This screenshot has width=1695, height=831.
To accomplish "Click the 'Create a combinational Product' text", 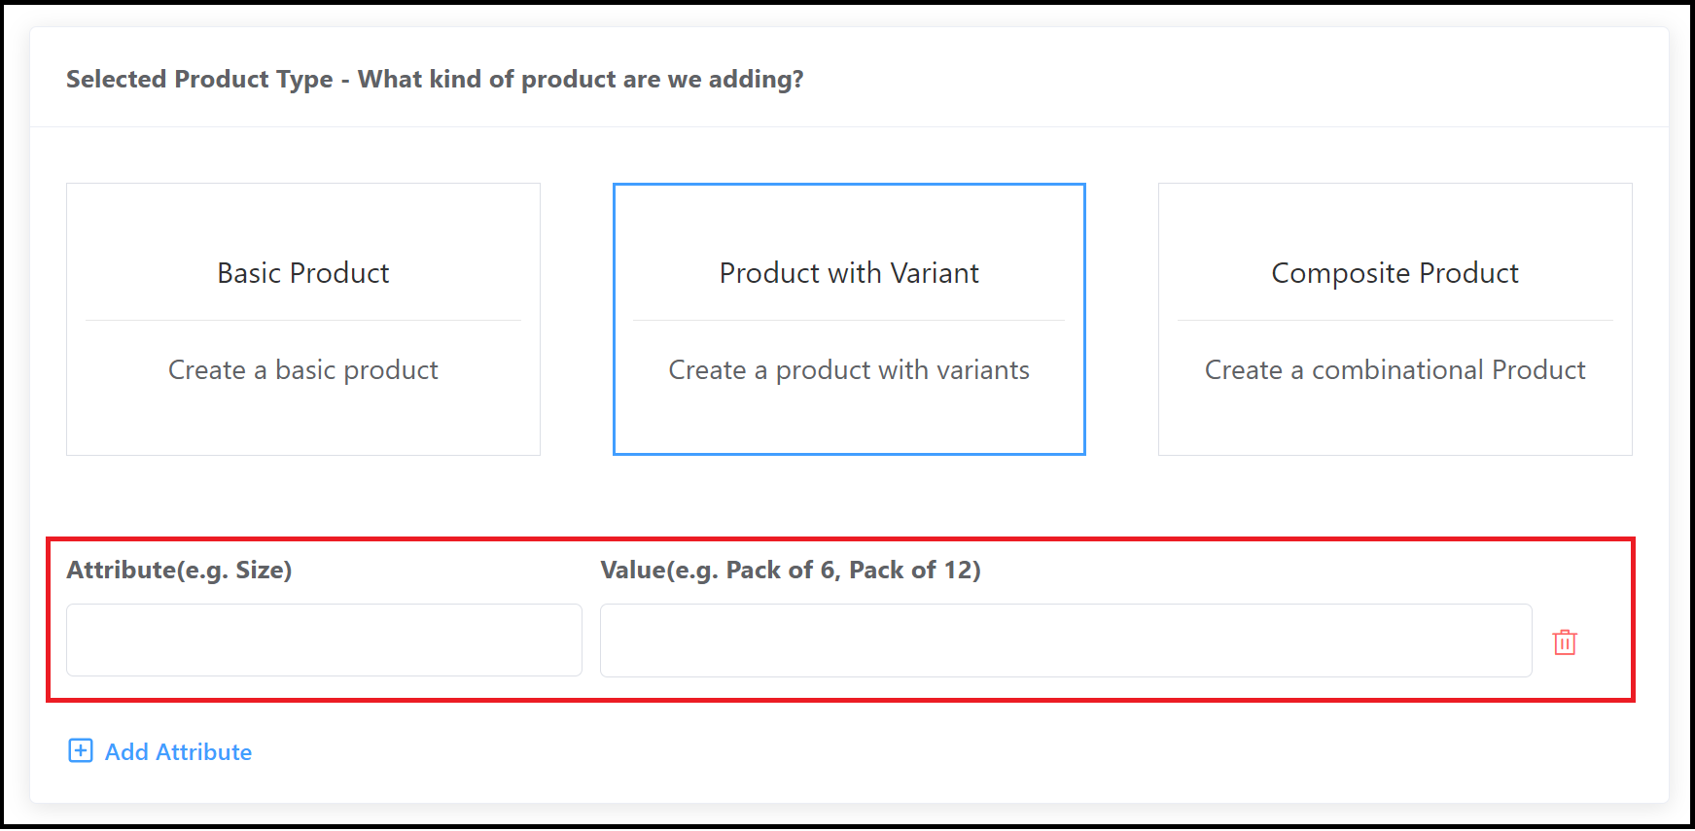I will coord(1395,369).
